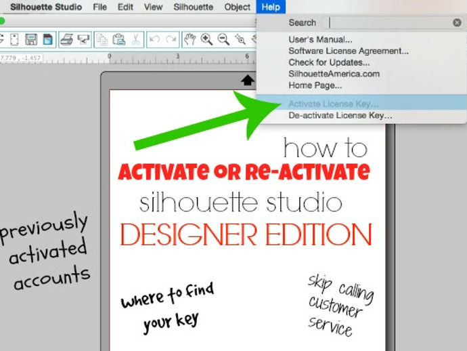
Task: Open the Object menu
Action: [x=238, y=7]
